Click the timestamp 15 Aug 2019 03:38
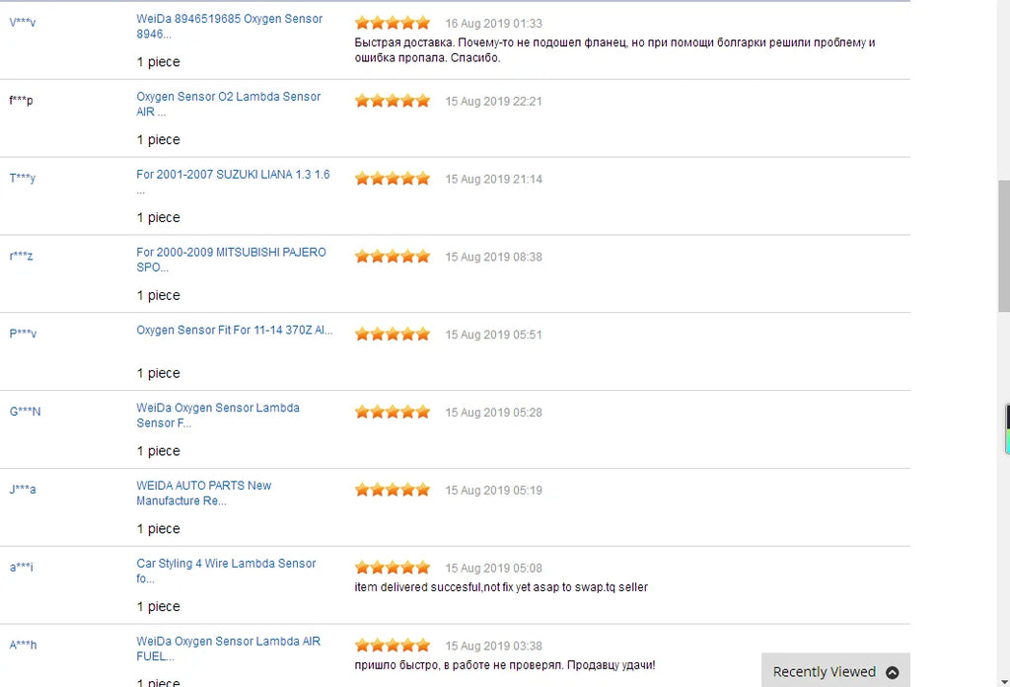The height and width of the screenshot is (687, 1010). [x=494, y=646]
